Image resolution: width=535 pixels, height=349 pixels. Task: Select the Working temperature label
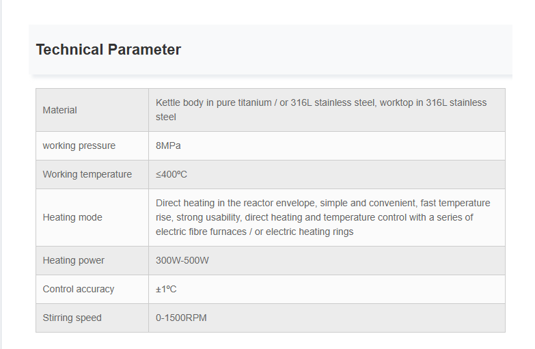pyautogui.click(x=87, y=174)
